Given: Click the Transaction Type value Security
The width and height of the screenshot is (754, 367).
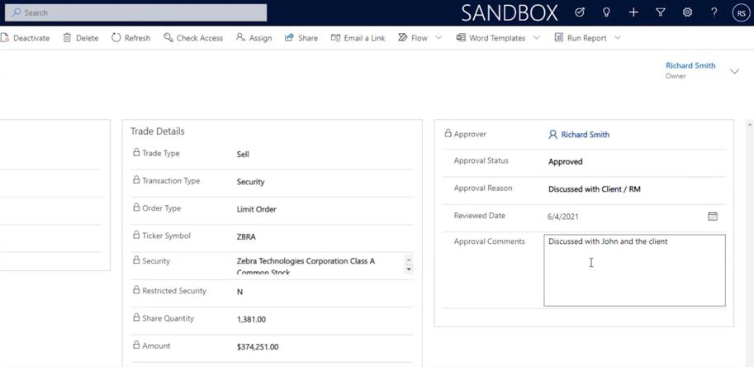Looking at the screenshot, I should [x=250, y=182].
